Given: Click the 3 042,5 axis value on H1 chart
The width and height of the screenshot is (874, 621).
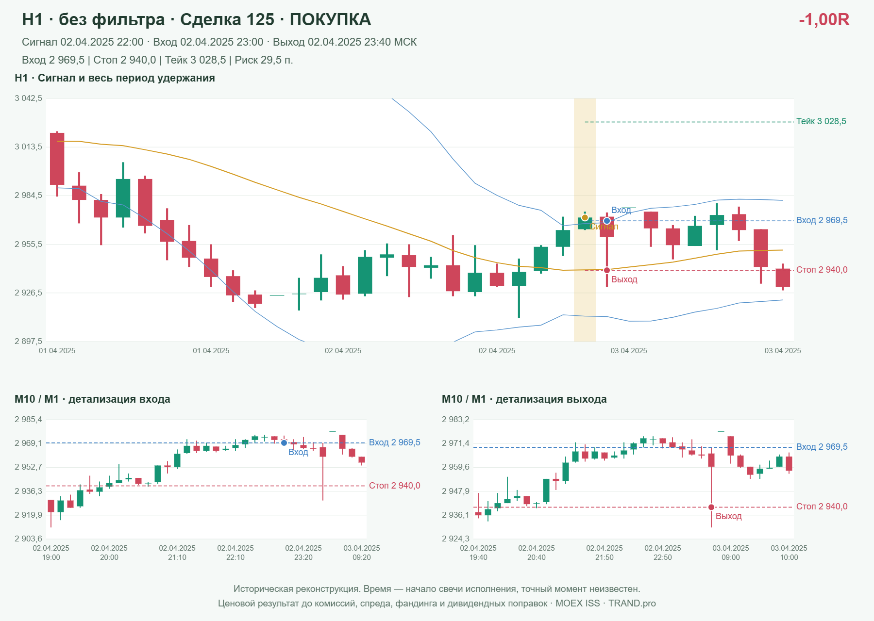Looking at the screenshot, I should coord(29,98).
